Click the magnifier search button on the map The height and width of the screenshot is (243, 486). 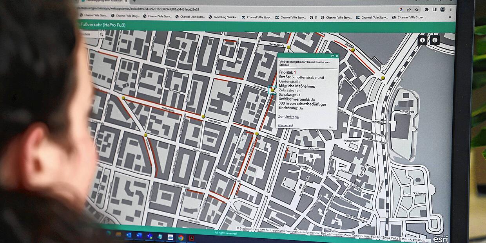point(102,34)
